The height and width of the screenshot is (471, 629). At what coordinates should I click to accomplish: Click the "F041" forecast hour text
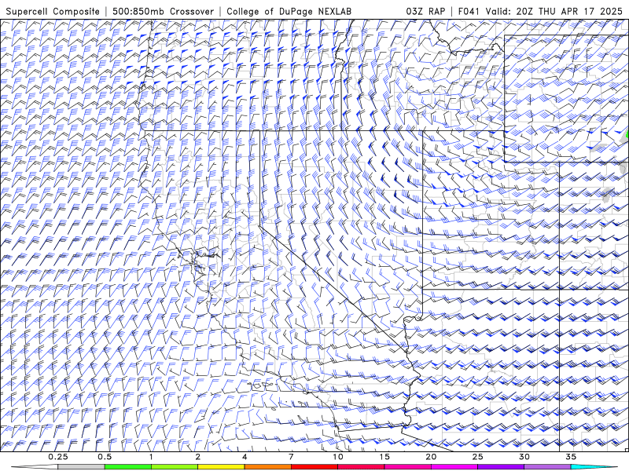click(469, 12)
